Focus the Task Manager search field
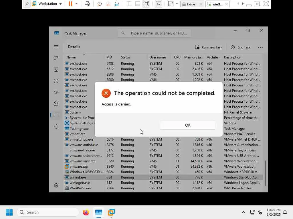This screenshot has height=219, width=293. [x=154, y=33]
